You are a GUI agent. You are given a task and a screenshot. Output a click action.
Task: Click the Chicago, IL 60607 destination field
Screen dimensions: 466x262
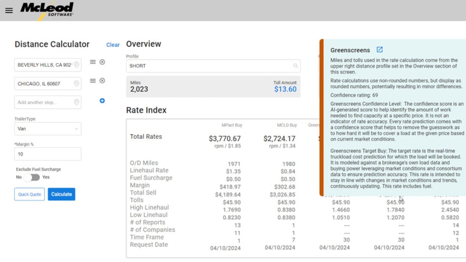43,84
